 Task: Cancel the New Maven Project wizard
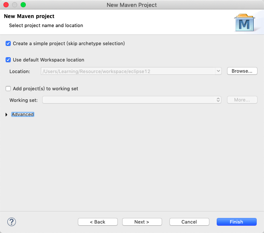[x=189, y=222]
